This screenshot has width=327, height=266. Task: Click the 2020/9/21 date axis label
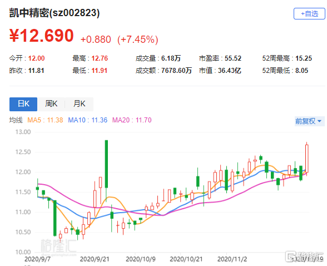(x=95, y=259)
